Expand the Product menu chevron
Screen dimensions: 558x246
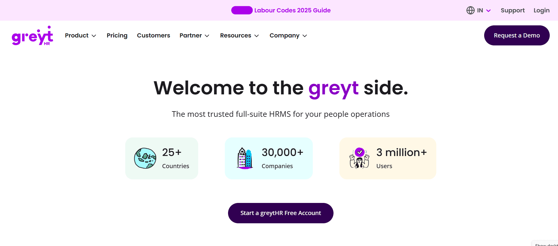(94, 36)
